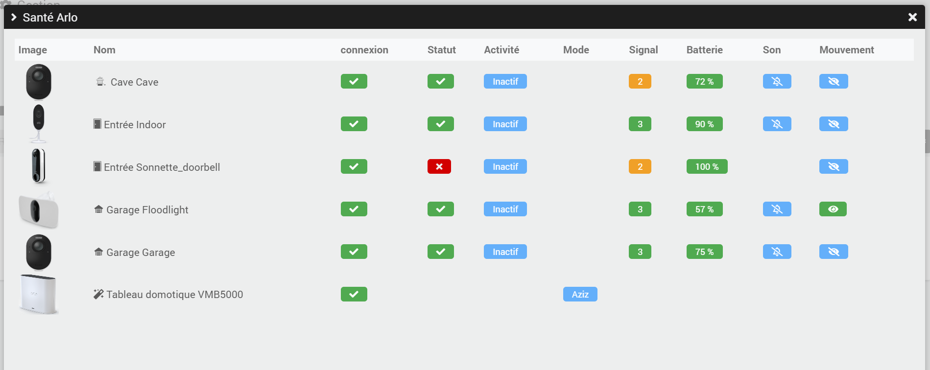This screenshot has width=930, height=370.
Task: Click the Entrée Sonnette_doorbell connexion check badge
Action: pos(354,166)
